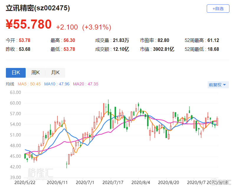Click the price change +2.100
Image resolution: width=233 pixels, height=187 pixels.
pyautogui.click(x=67, y=27)
